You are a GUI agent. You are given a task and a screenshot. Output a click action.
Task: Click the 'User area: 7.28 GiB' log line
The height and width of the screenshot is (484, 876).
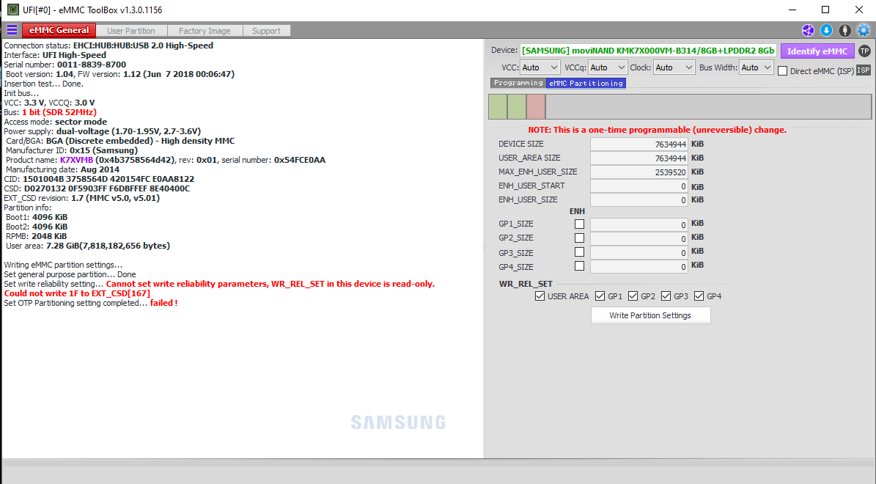tap(88, 246)
